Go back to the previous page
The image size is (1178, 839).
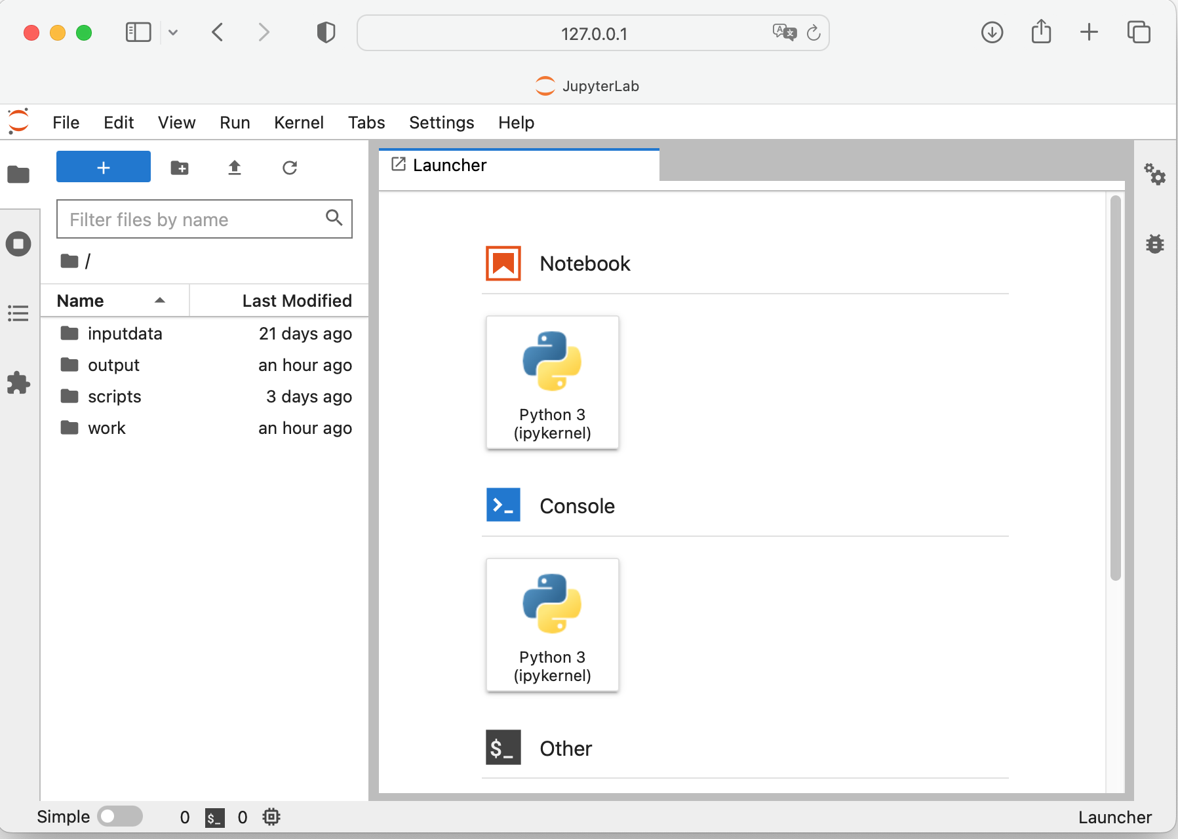click(218, 32)
